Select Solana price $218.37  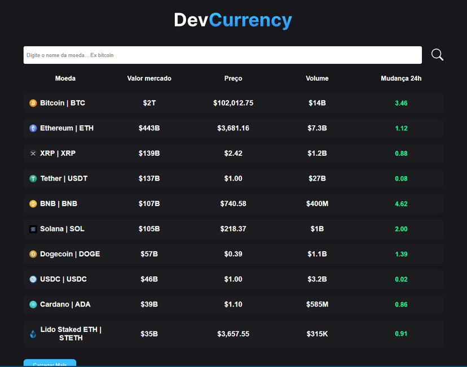[233, 229]
